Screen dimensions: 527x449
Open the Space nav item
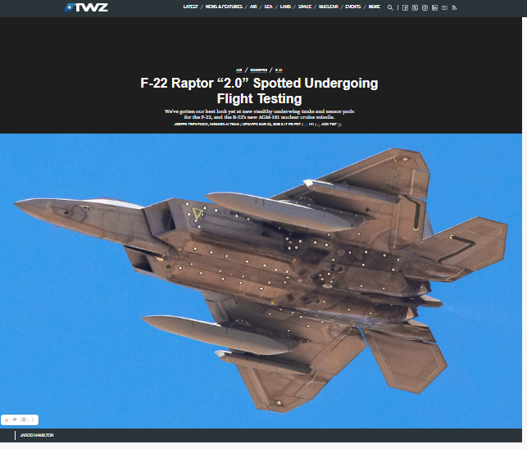coord(305,7)
